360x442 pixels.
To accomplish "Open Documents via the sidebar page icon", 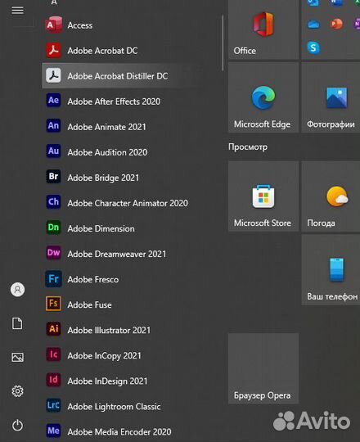I will pyautogui.click(x=17, y=323).
